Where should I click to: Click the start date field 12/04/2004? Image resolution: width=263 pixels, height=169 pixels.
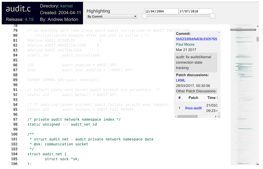(161, 11)
